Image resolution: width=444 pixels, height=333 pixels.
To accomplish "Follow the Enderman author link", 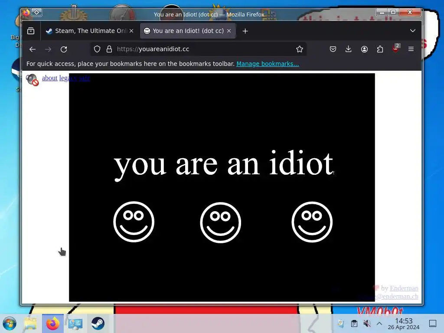I will [x=404, y=288].
